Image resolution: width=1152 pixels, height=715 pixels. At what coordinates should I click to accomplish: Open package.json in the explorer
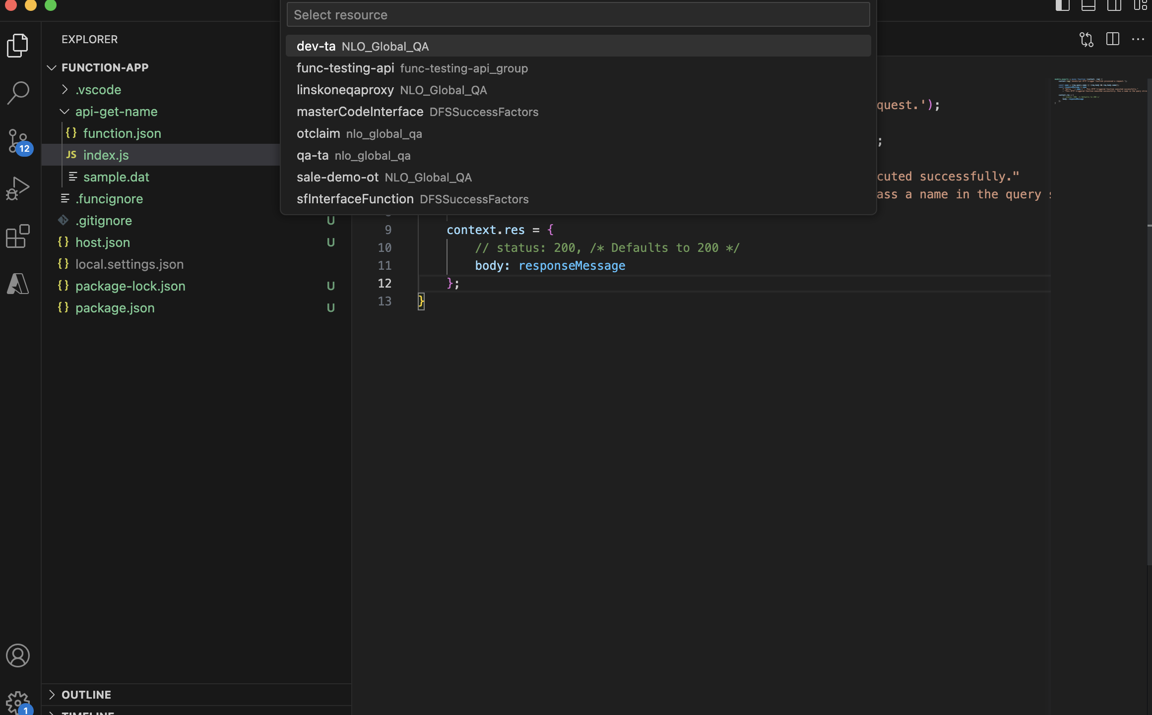[x=115, y=307]
